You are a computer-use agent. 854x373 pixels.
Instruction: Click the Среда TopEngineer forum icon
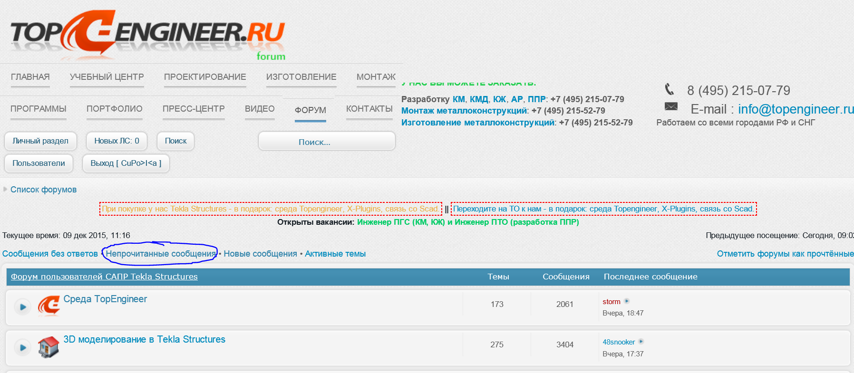coord(49,306)
